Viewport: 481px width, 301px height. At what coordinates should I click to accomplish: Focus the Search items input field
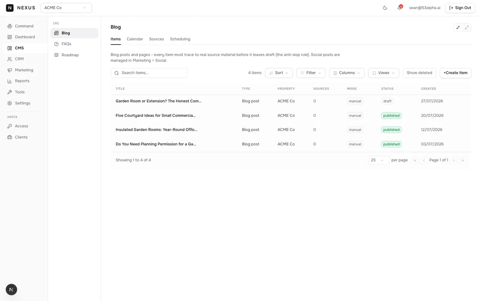coord(149,73)
